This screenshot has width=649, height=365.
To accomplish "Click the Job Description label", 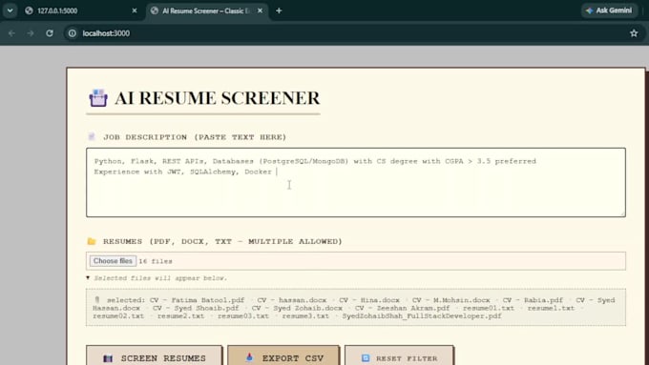I will [195, 137].
